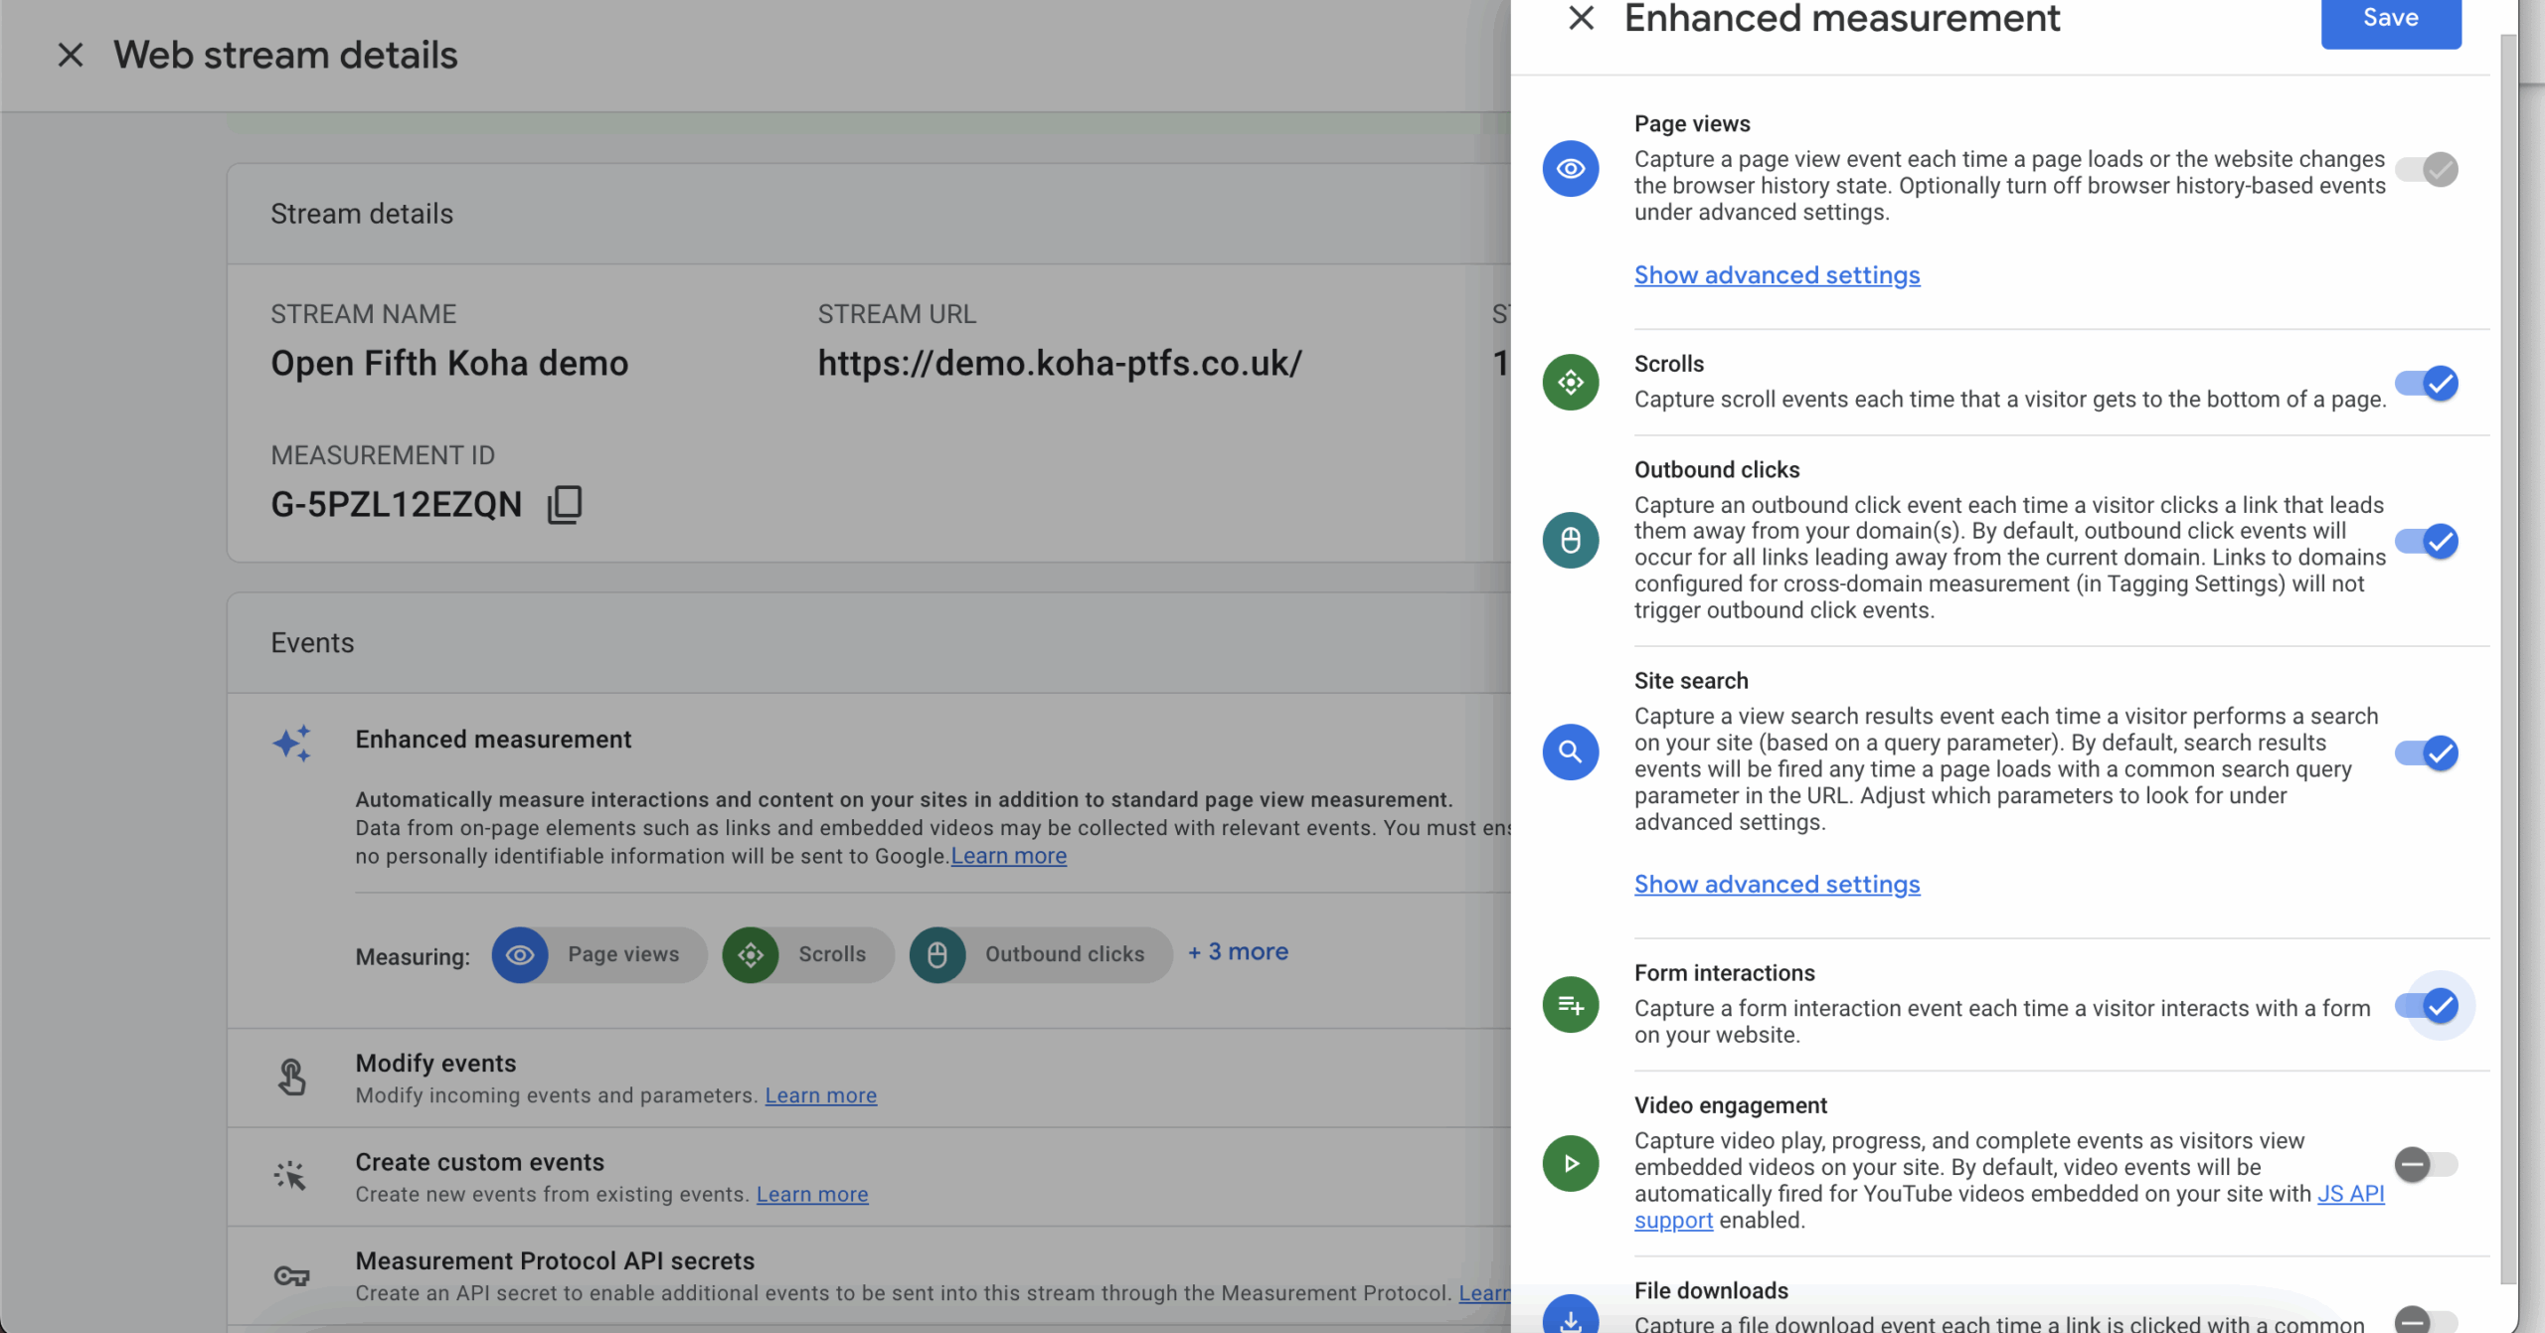Click the green Scrolls icon in panel
Viewport: 2545px width, 1333px height.
(x=1571, y=382)
